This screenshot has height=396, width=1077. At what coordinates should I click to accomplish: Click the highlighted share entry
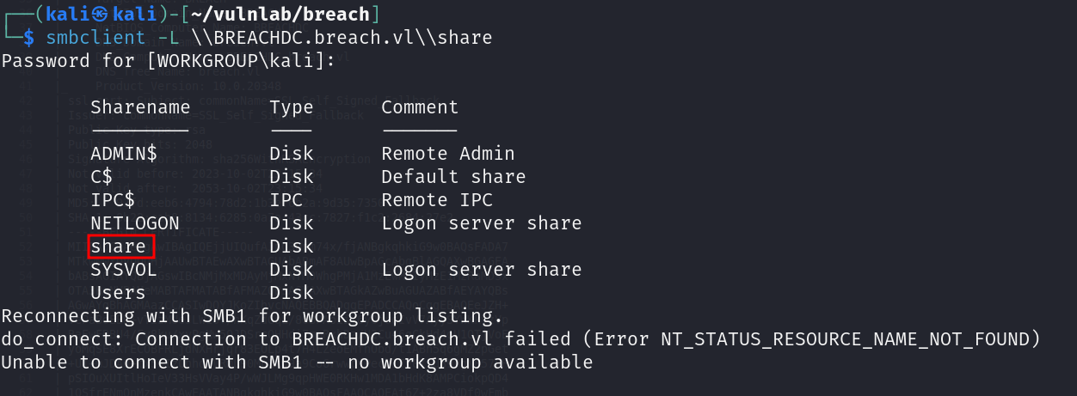pyautogui.click(x=119, y=247)
